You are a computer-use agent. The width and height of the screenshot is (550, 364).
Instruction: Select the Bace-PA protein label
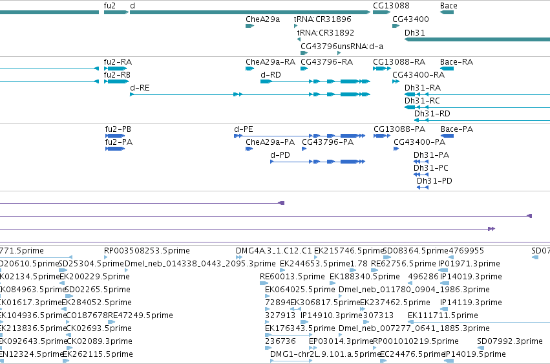point(457,129)
